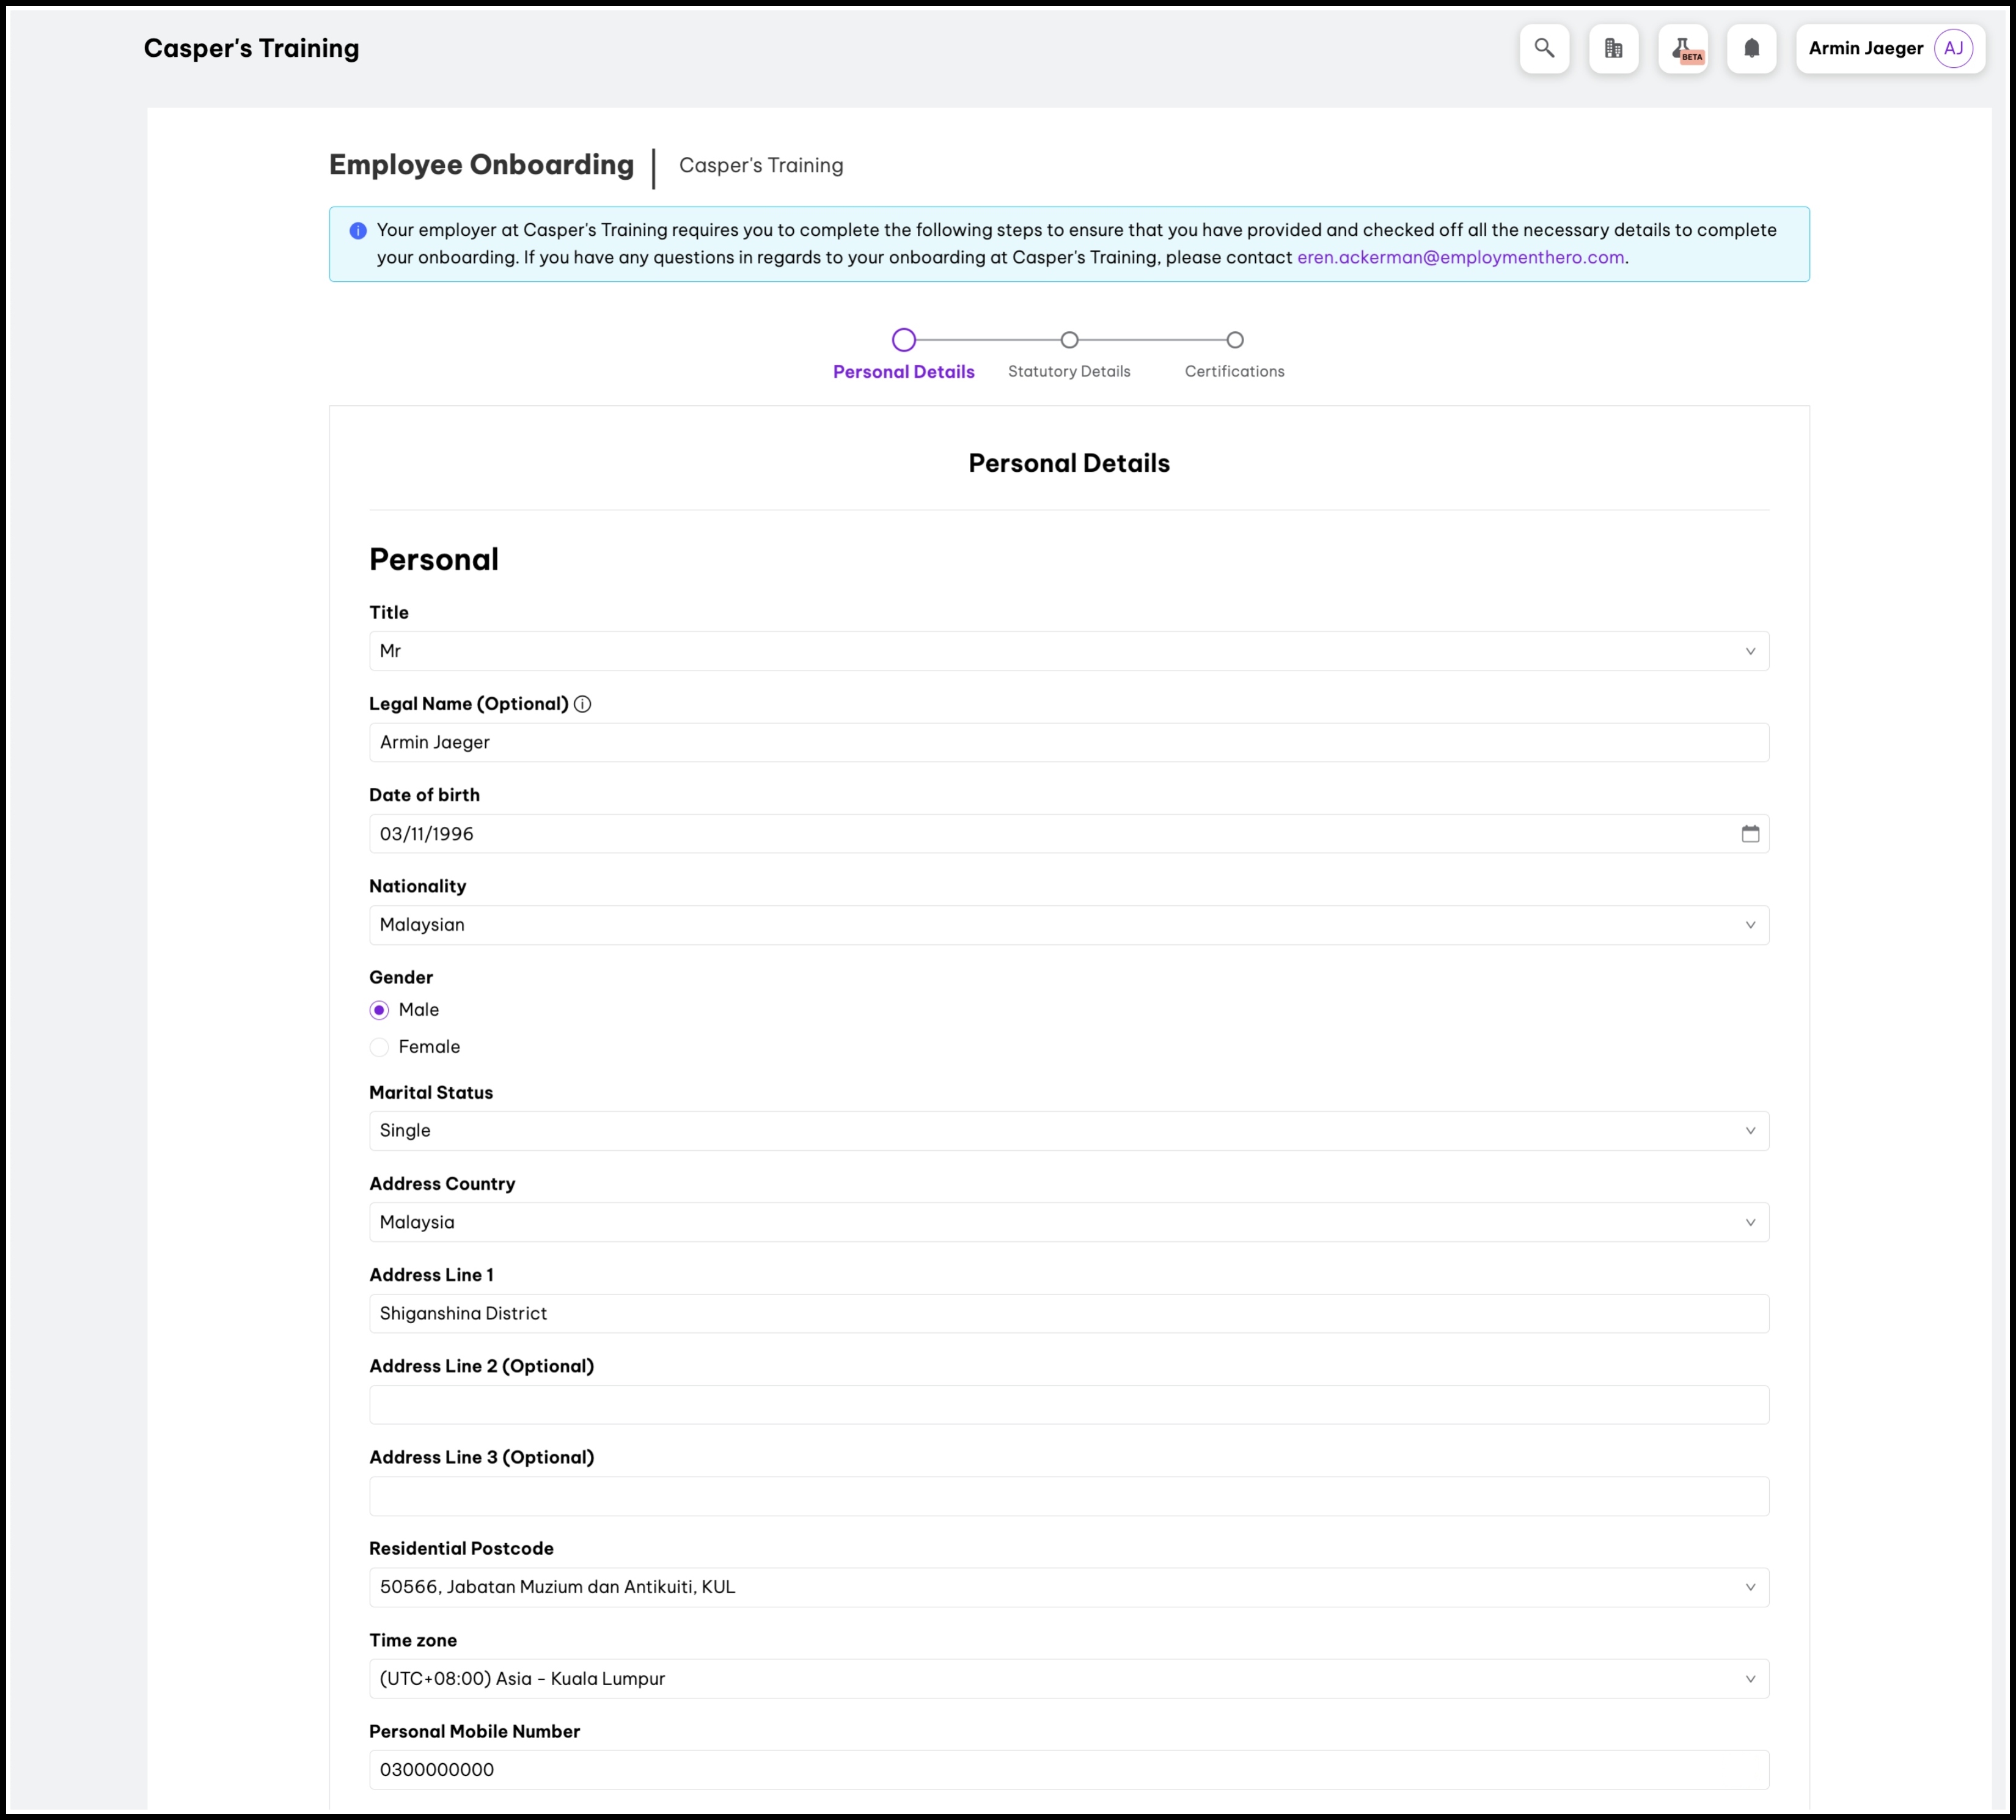Select the Female gender option

(379, 1047)
